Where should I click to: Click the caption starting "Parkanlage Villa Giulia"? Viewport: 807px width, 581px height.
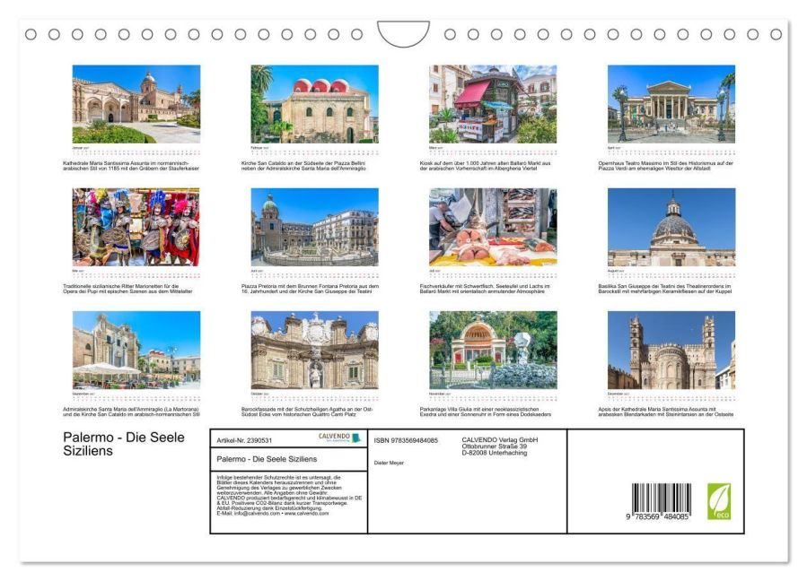coord(486,412)
